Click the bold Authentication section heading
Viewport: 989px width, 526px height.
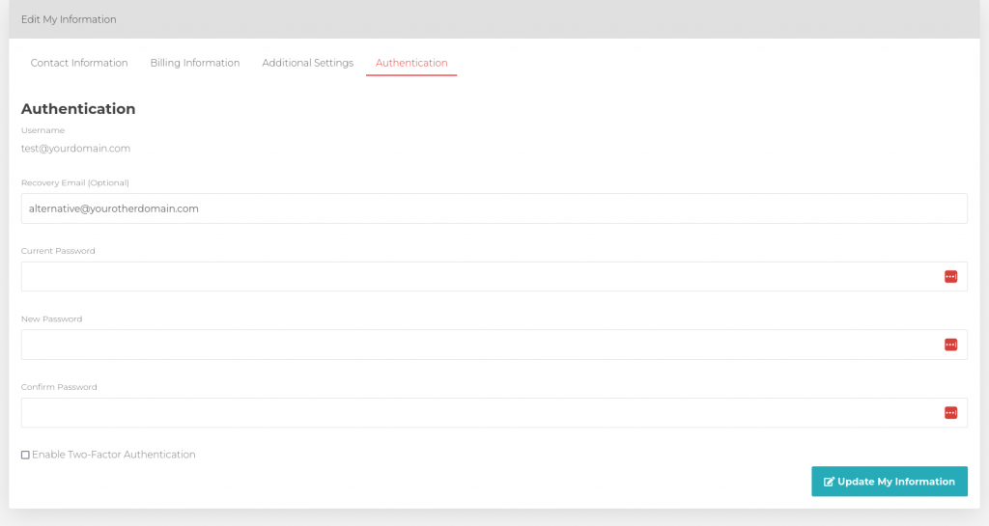78,109
